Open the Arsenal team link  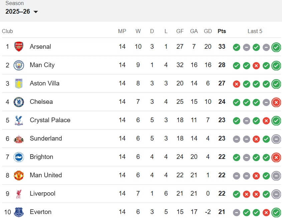tap(40, 47)
